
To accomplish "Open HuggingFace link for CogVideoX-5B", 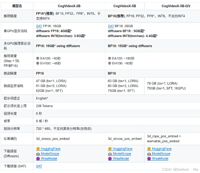I will (123, 149).
